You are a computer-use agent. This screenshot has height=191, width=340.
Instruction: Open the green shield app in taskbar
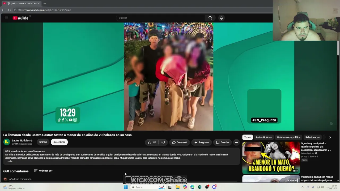(x=199, y=187)
